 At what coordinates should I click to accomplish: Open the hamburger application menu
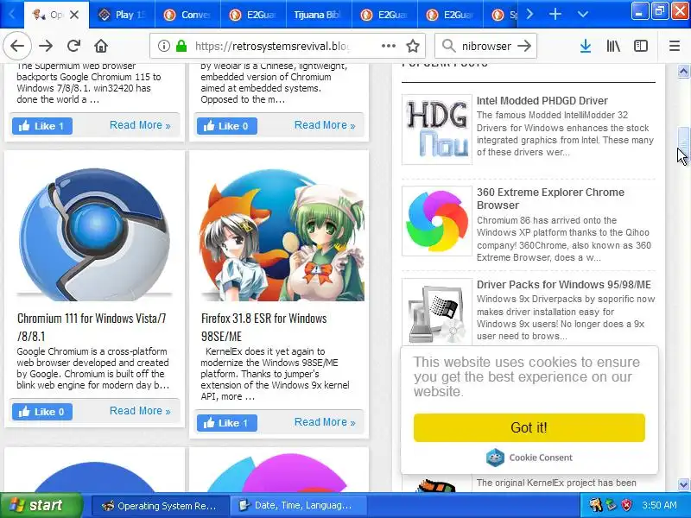tap(675, 46)
